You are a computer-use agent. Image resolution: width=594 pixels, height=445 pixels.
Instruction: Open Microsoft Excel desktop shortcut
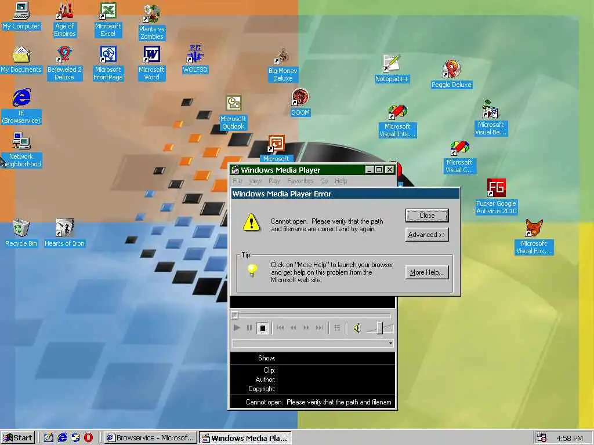[x=108, y=19]
